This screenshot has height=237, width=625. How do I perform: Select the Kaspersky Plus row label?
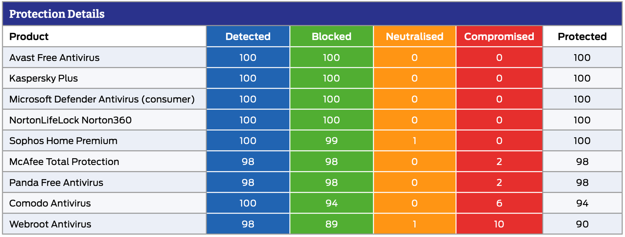(44, 78)
